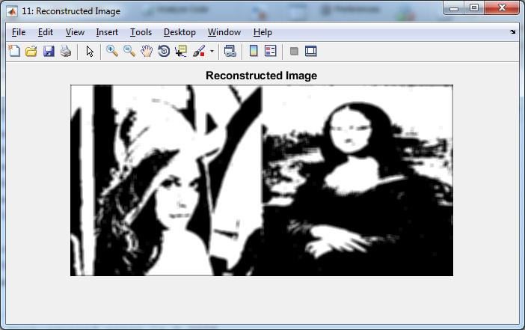The width and height of the screenshot is (525, 330).
Task: Open the Window menu
Action: (x=224, y=32)
